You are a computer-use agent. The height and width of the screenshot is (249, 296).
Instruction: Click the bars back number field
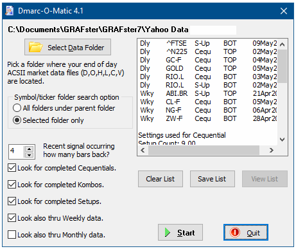[17, 152]
